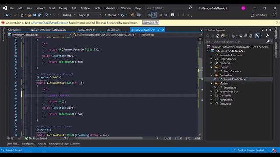Click the editor scroll-down arrow
Screen dimensions: 280x157
pos(200,135)
